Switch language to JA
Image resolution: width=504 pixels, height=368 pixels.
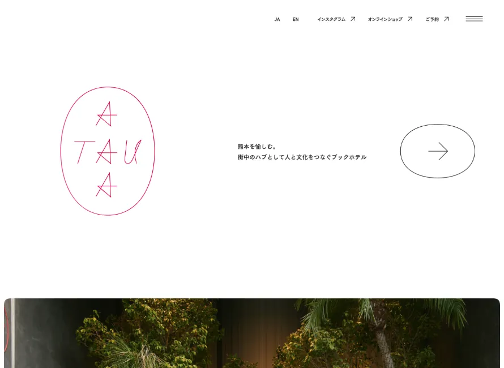(277, 19)
